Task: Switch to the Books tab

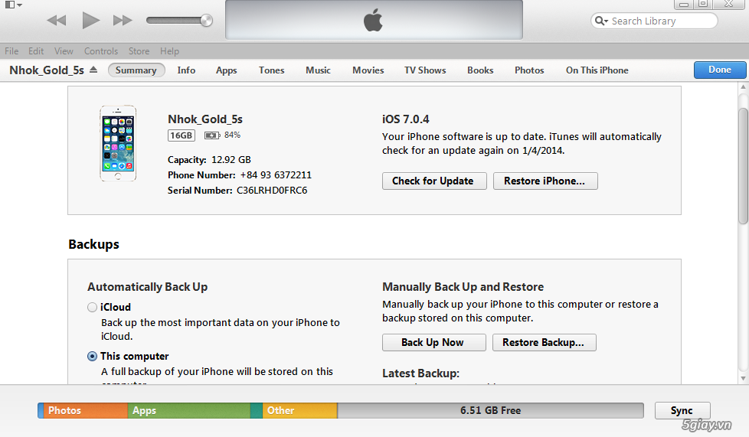Action: click(x=480, y=70)
